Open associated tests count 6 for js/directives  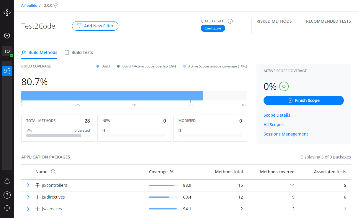[345, 197]
